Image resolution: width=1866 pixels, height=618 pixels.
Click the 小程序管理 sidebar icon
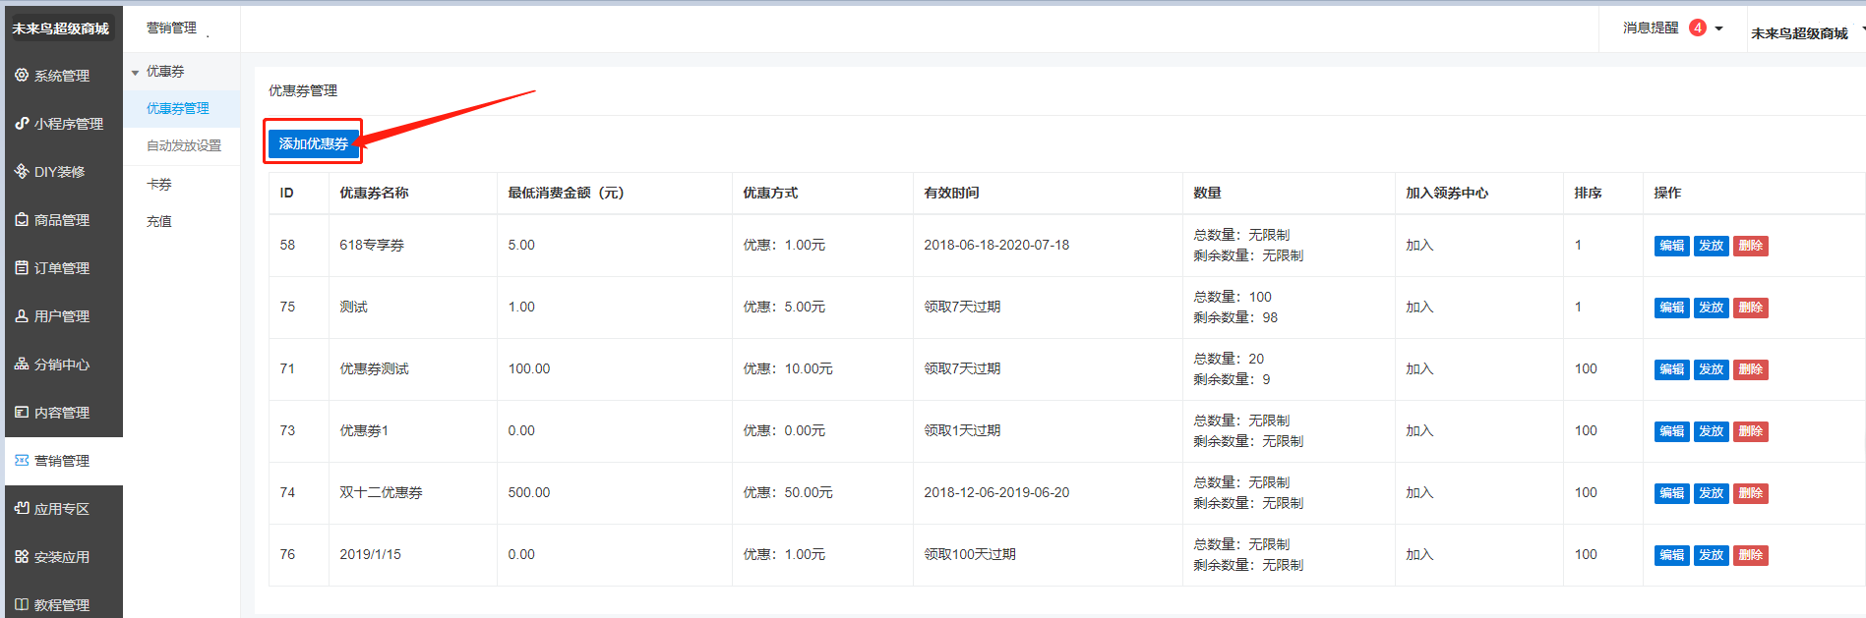pyautogui.click(x=22, y=123)
